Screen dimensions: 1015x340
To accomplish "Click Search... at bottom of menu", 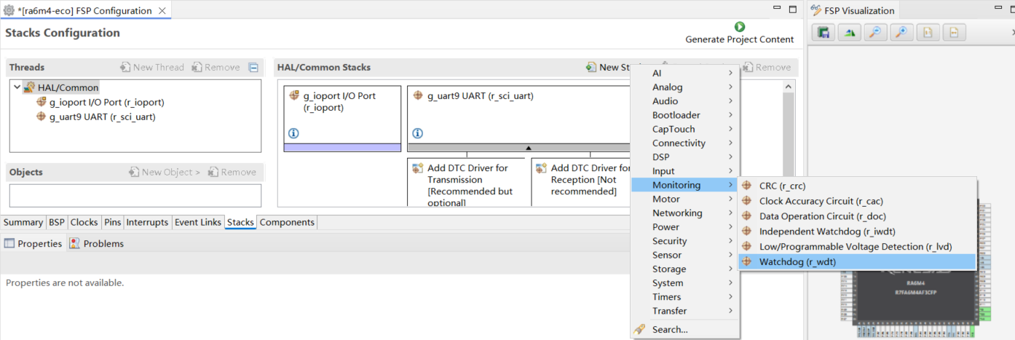I will point(670,329).
